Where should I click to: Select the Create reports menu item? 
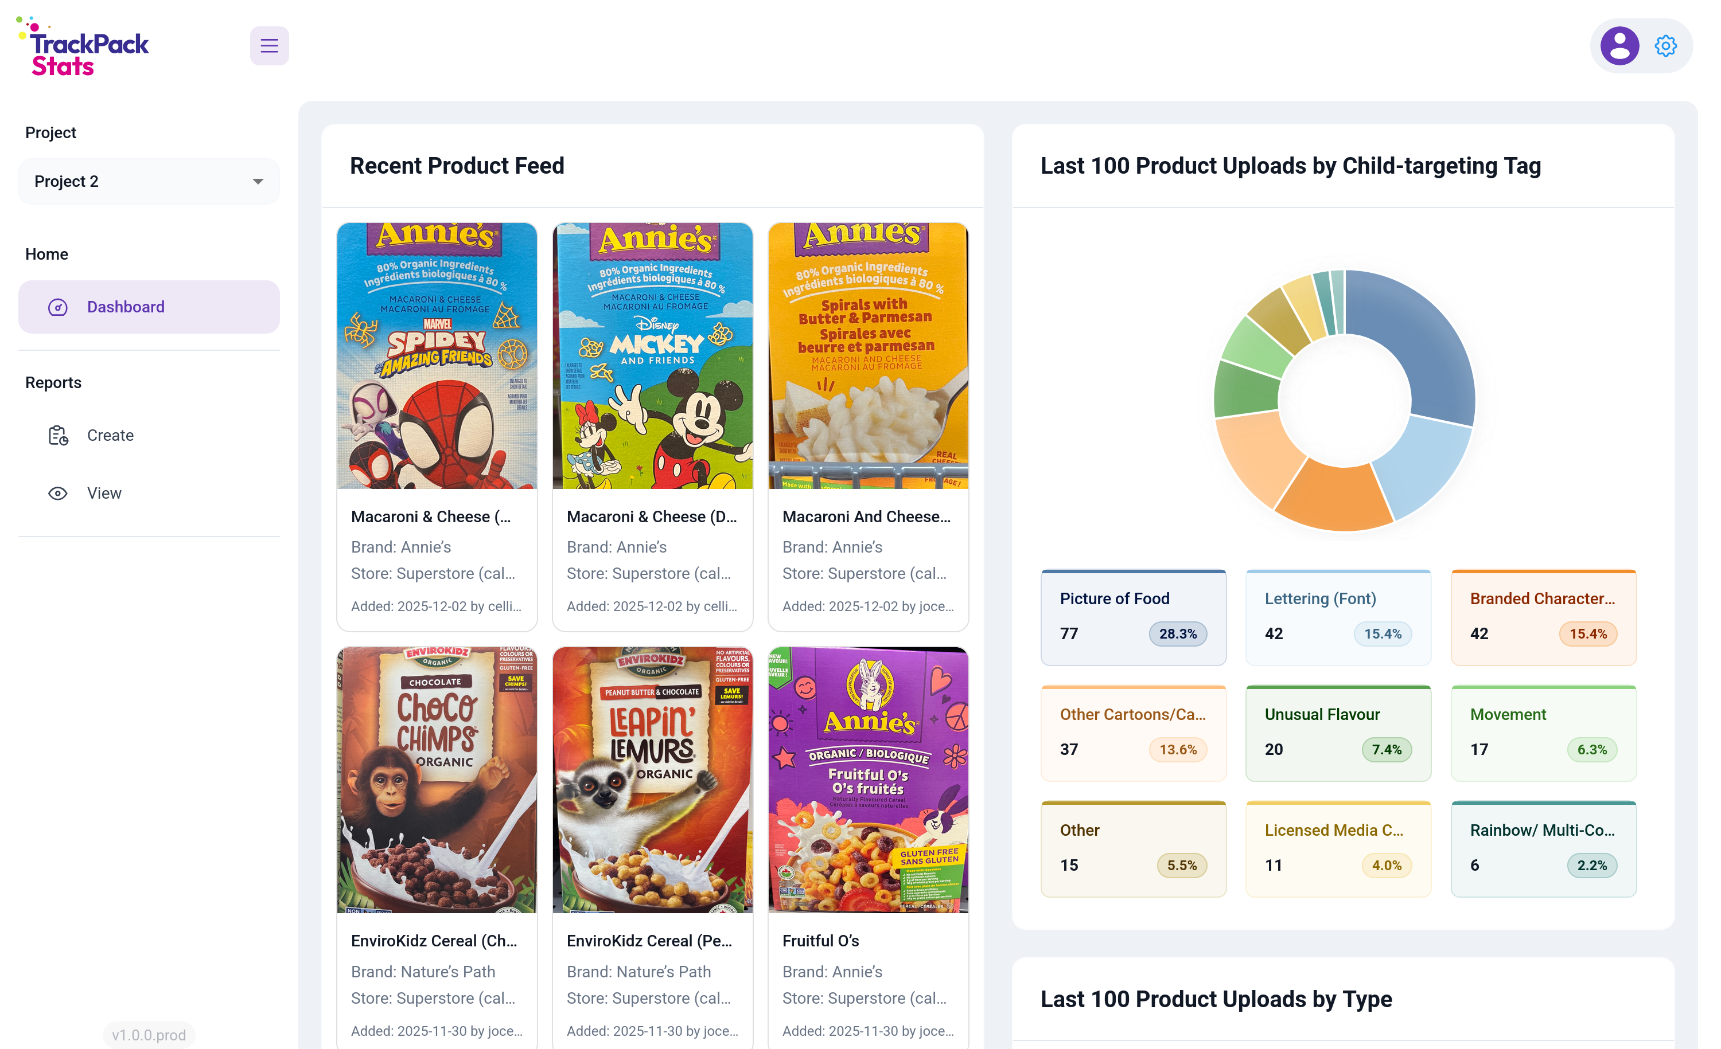pyautogui.click(x=110, y=436)
